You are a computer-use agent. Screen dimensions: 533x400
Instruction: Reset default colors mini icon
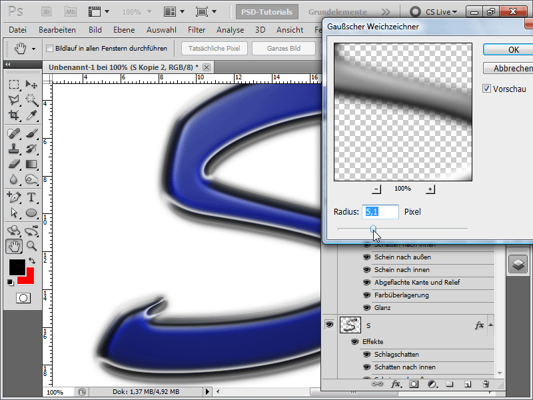click(x=11, y=282)
